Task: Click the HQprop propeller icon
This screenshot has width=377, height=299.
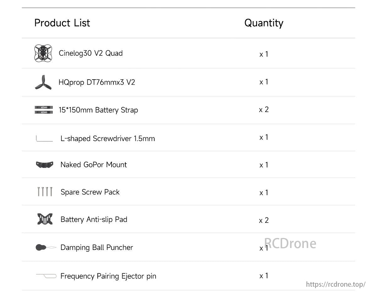Action: point(43,82)
